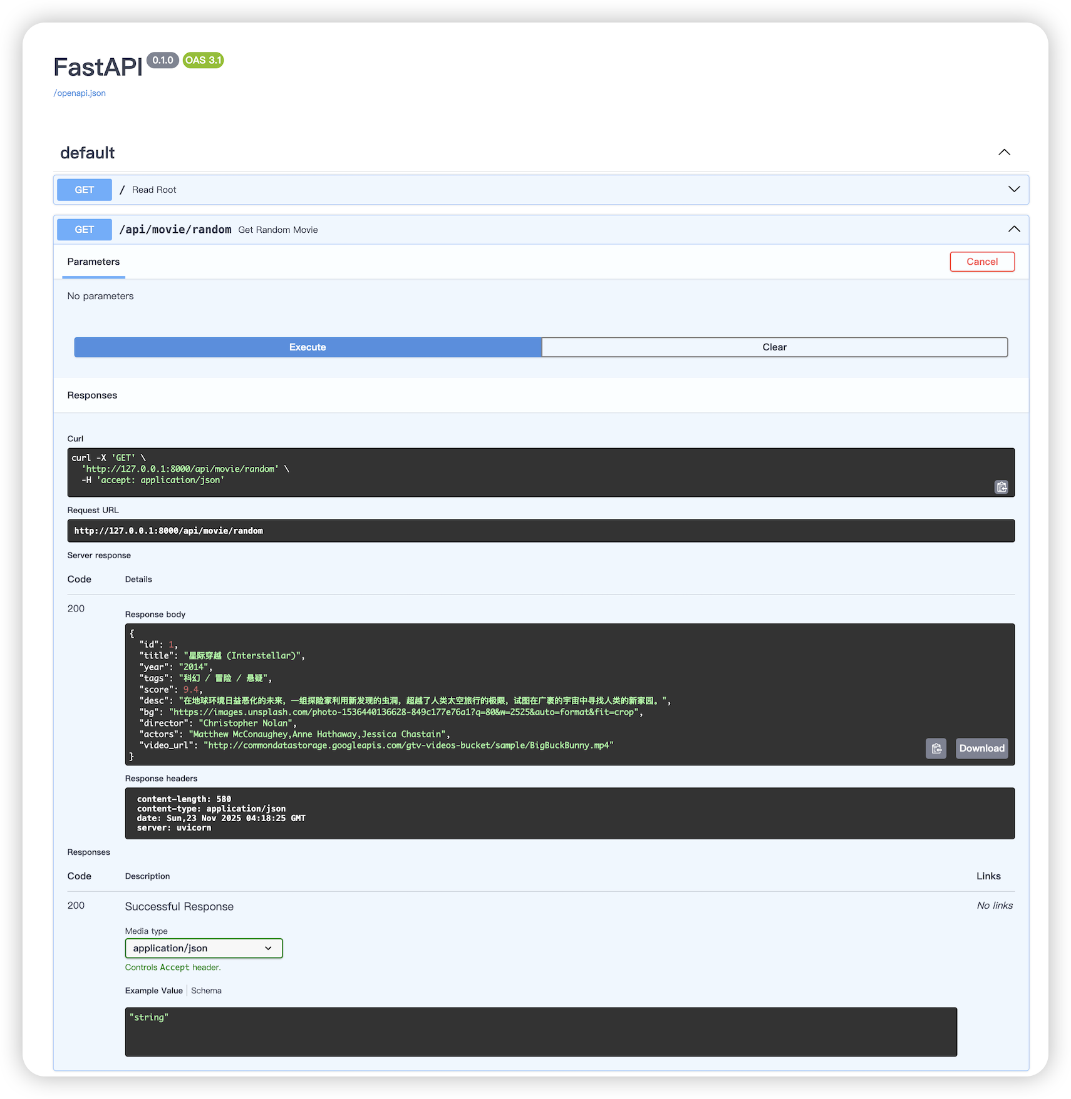Select the Example Value tab
The width and height of the screenshot is (1071, 1099).
click(x=153, y=991)
